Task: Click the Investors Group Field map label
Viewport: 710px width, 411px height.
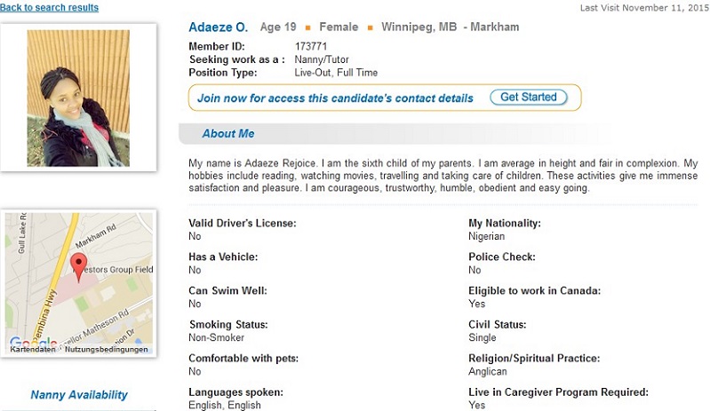Action: (x=113, y=270)
